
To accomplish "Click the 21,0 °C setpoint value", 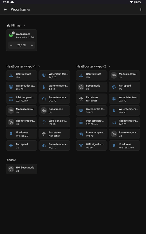I will coord(21,45).
